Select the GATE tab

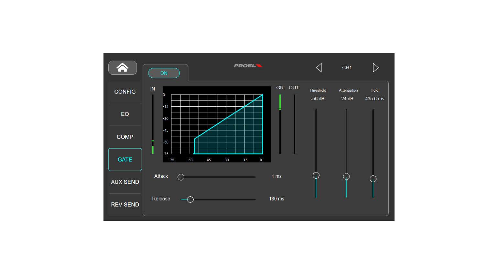click(125, 160)
